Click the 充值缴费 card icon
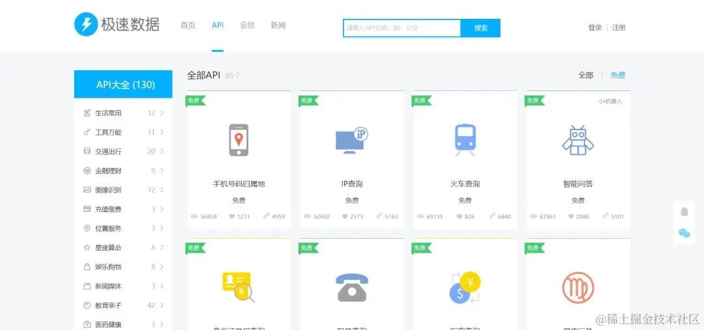The width and height of the screenshot is (704, 330). [x=87, y=209]
